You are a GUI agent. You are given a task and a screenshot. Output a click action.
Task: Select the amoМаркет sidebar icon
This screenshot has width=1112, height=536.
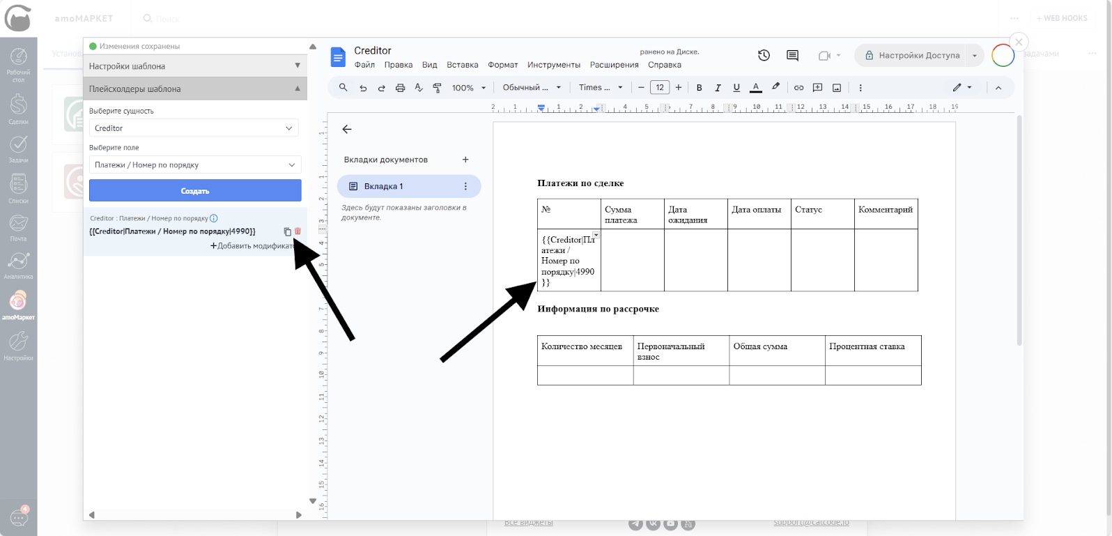[x=18, y=305]
